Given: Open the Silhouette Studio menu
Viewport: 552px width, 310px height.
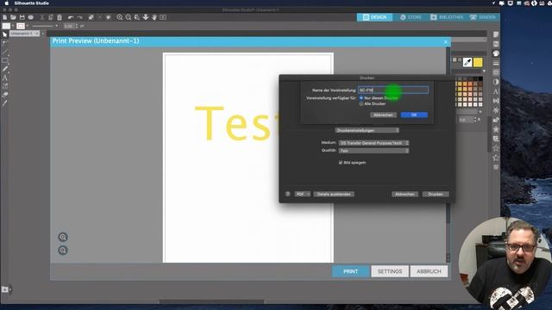Looking at the screenshot, I should pyautogui.click(x=32, y=3).
